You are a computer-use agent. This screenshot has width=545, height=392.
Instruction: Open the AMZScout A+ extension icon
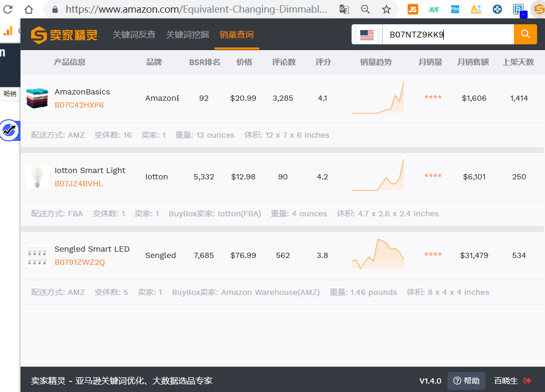476,9
